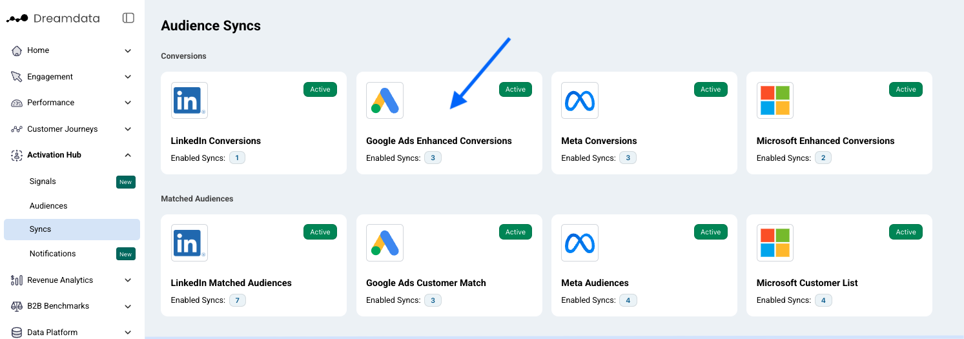Open the Microsoft Enhanced Conversions logo

[x=775, y=100]
